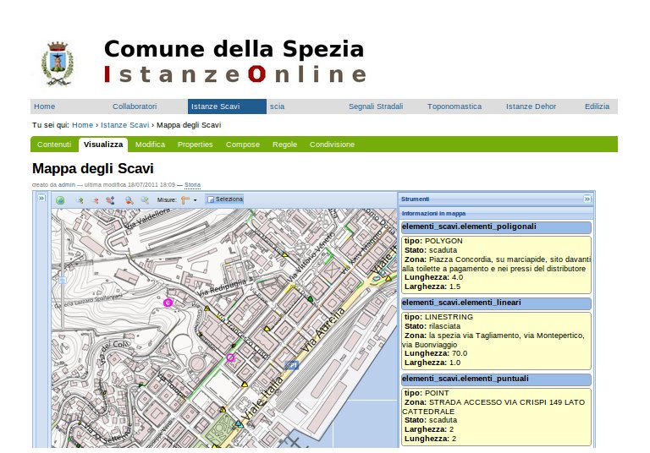Open the Condivisione tab
650x453 pixels.
pos(332,145)
